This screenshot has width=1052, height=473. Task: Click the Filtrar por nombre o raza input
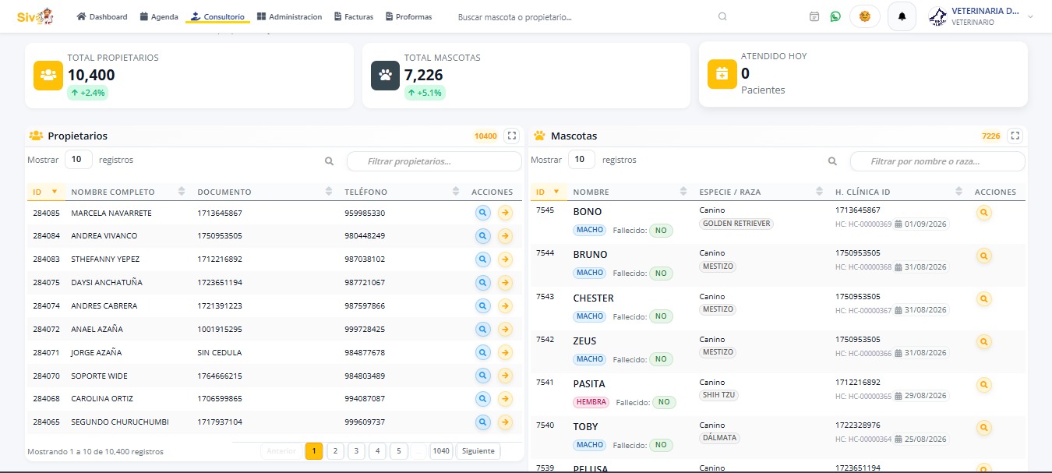937,161
